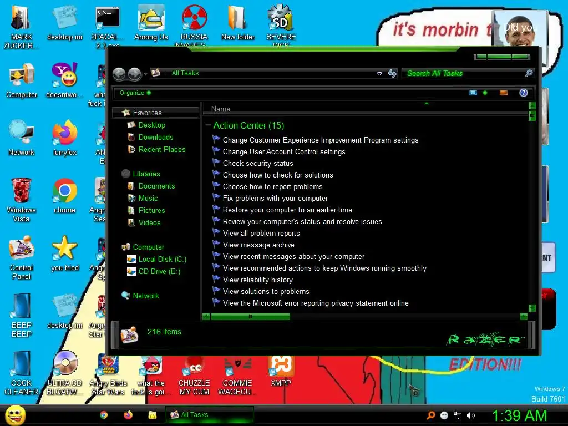Select the Among Us desktop icon

pyautogui.click(x=151, y=23)
